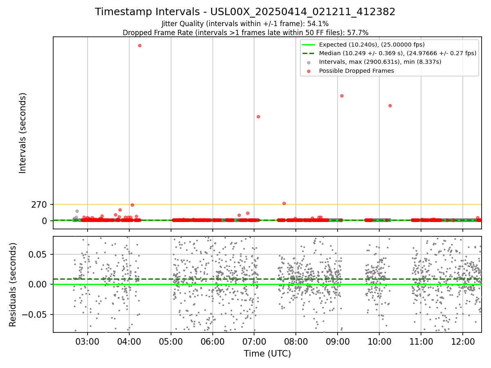Click the "−0.05" residuals tick label
This screenshot has height=368, width=491.
[x=35, y=314]
